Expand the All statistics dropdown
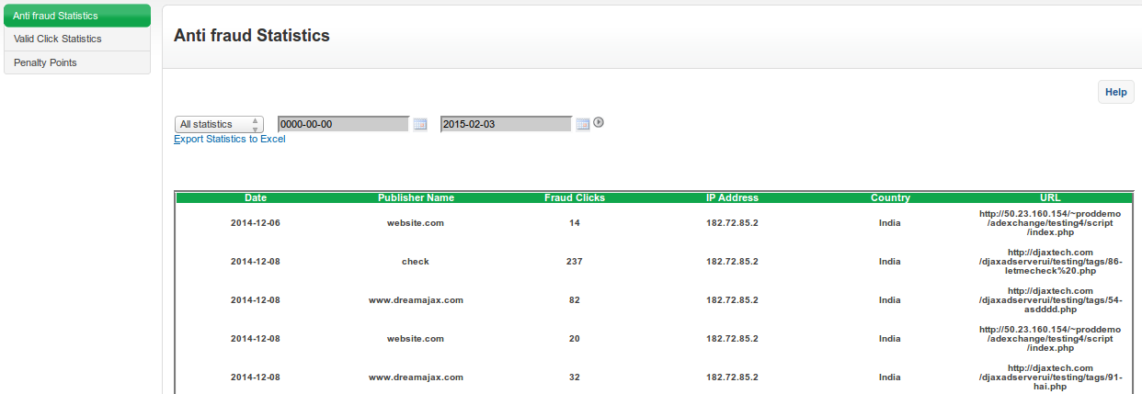 point(219,124)
